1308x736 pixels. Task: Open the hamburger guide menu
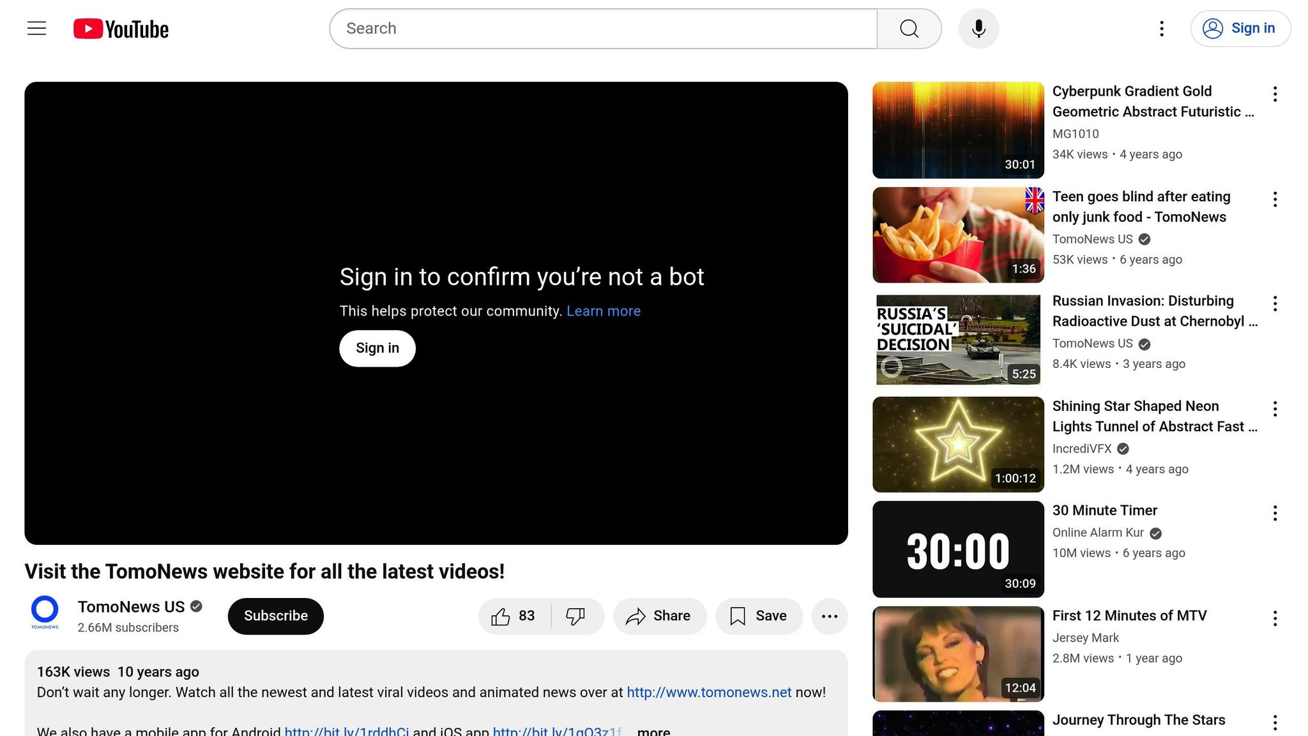pyautogui.click(x=37, y=29)
